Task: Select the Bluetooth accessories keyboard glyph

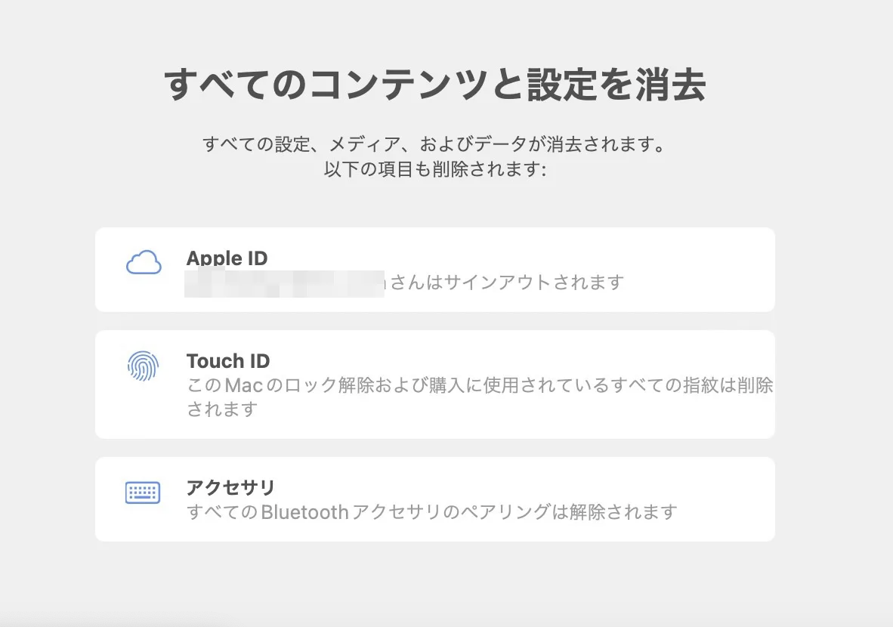Action: [144, 491]
